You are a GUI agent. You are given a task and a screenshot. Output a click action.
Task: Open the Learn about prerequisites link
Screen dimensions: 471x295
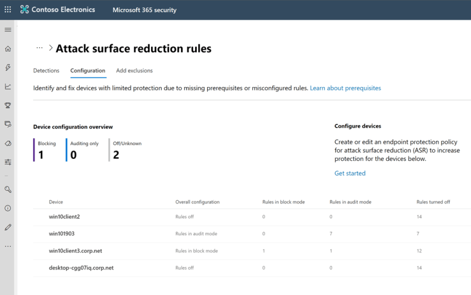click(x=345, y=88)
